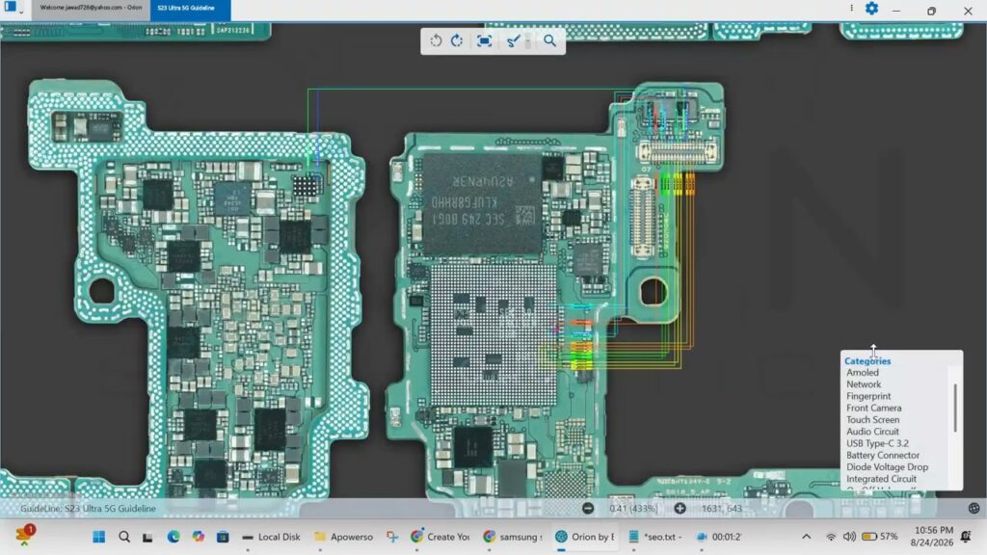Viewport: 987px width, 555px height.
Task: Open the volume speaker control
Action: pyautogui.click(x=849, y=537)
